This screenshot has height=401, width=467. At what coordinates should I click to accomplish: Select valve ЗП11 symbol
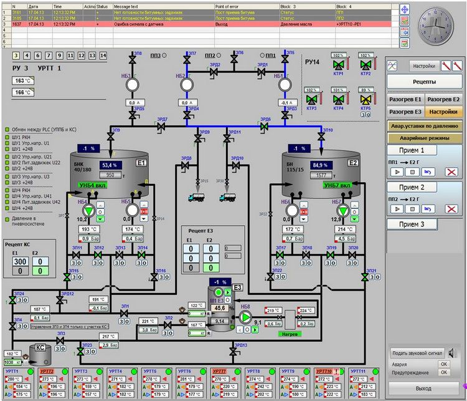coord(76,255)
